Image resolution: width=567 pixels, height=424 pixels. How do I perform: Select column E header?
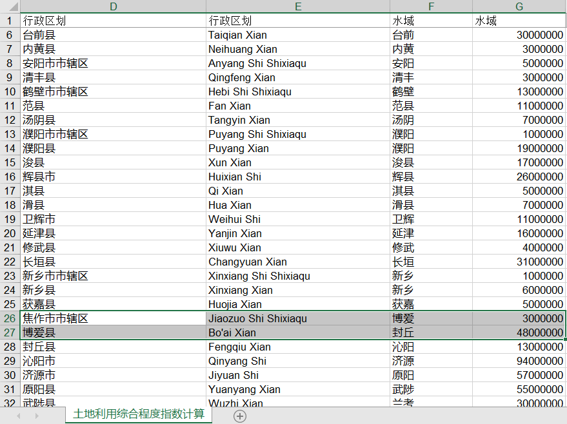point(298,6)
